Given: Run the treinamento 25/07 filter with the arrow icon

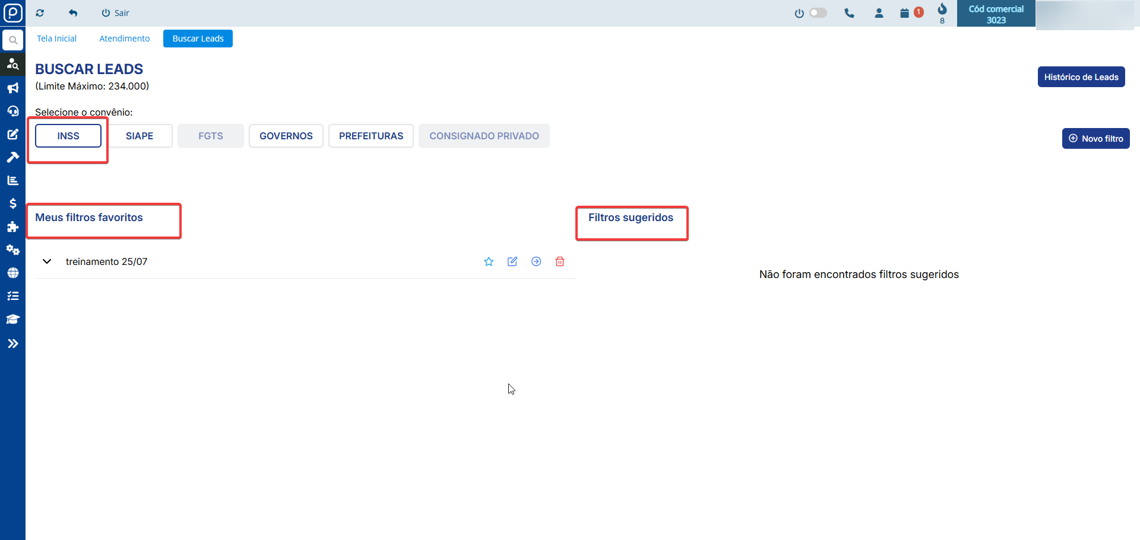Looking at the screenshot, I should tap(536, 262).
